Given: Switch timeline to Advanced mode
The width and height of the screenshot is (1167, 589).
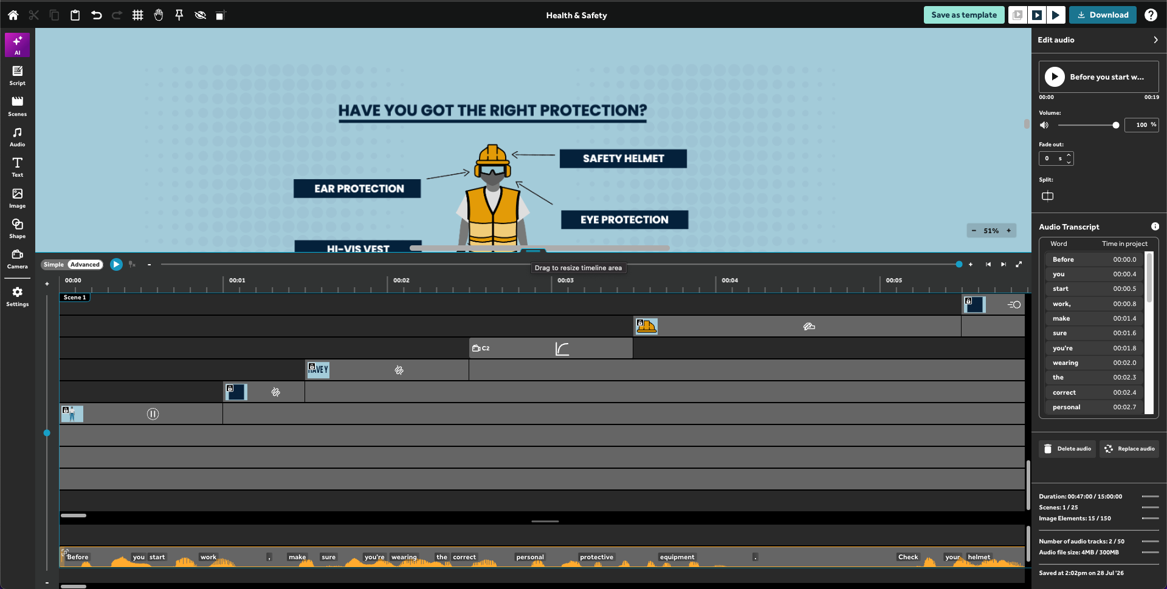Looking at the screenshot, I should [x=84, y=265].
